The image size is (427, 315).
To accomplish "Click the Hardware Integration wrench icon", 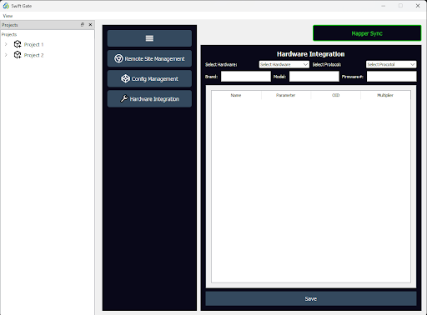I will [124, 98].
